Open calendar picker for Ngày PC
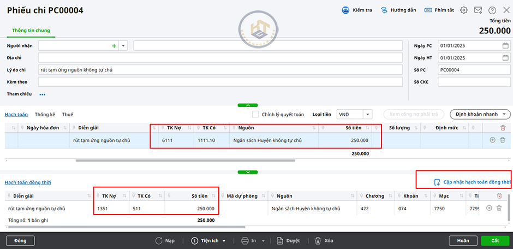The width and height of the screenshot is (513, 249). (x=505, y=46)
